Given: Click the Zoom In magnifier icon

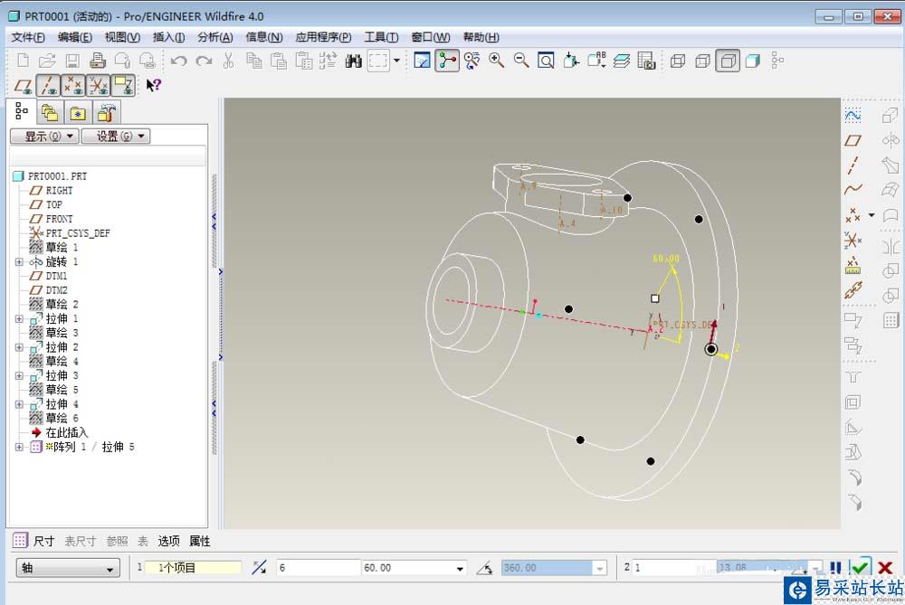Looking at the screenshot, I should pyautogui.click(x=497, y=61).
